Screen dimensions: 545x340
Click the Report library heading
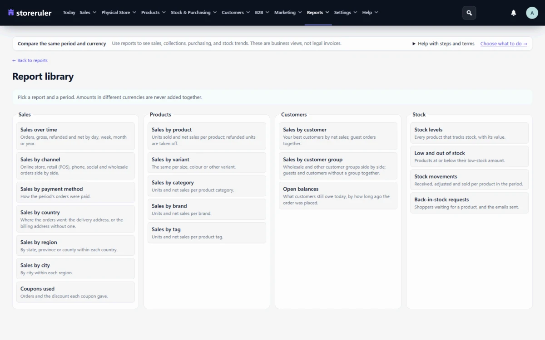pyautogui.click(x=43, y=77)
